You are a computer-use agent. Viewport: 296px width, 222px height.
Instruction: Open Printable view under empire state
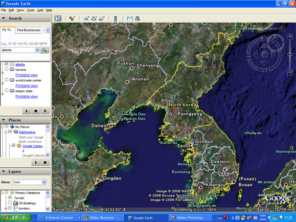pyautogui.click(x=26, y=96)
